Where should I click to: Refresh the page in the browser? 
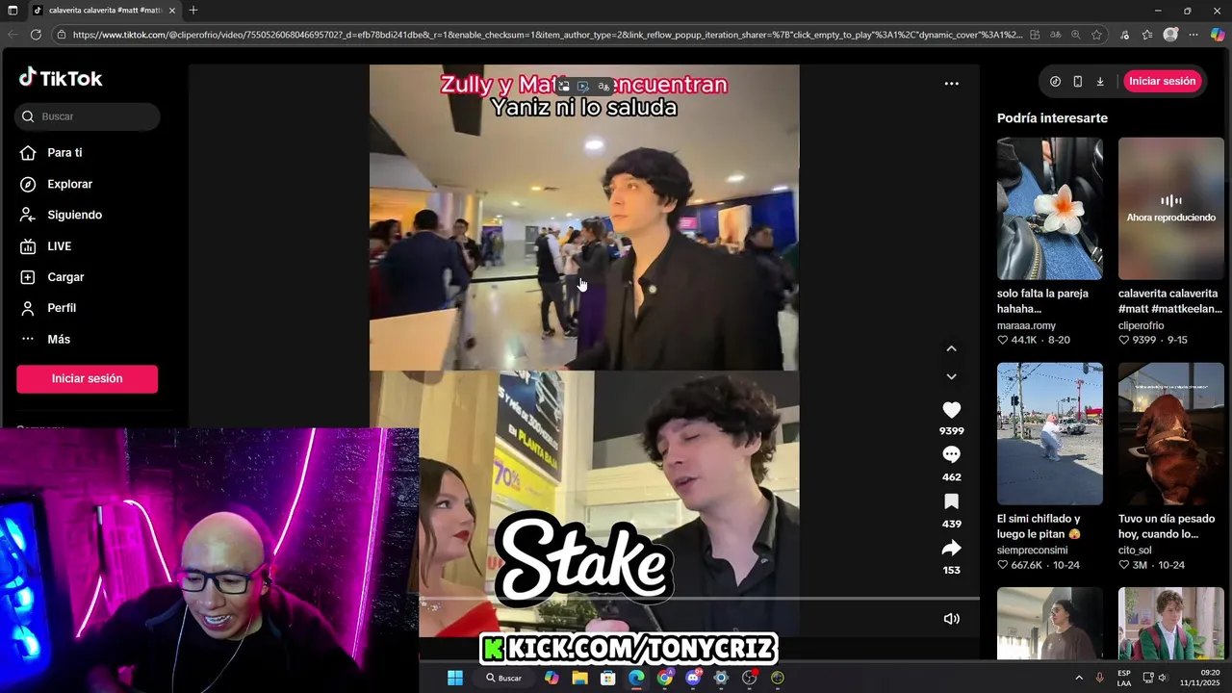coord(36,35)
